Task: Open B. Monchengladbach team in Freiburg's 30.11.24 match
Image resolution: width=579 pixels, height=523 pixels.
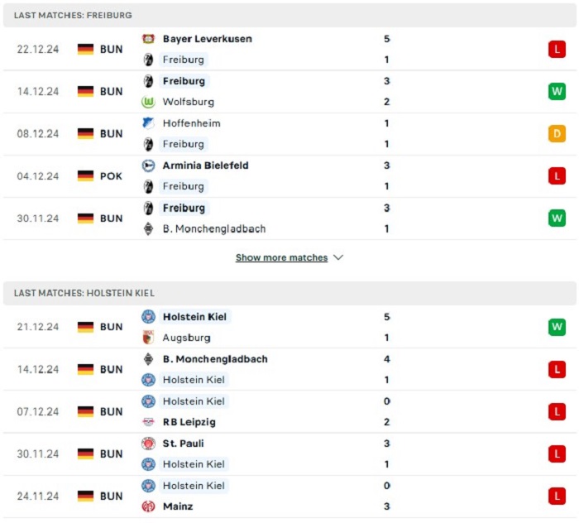Action: click(214, 229)
